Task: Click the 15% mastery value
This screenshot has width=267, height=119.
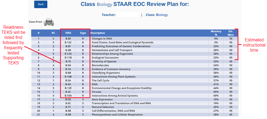Action: [x=216, y=100]
